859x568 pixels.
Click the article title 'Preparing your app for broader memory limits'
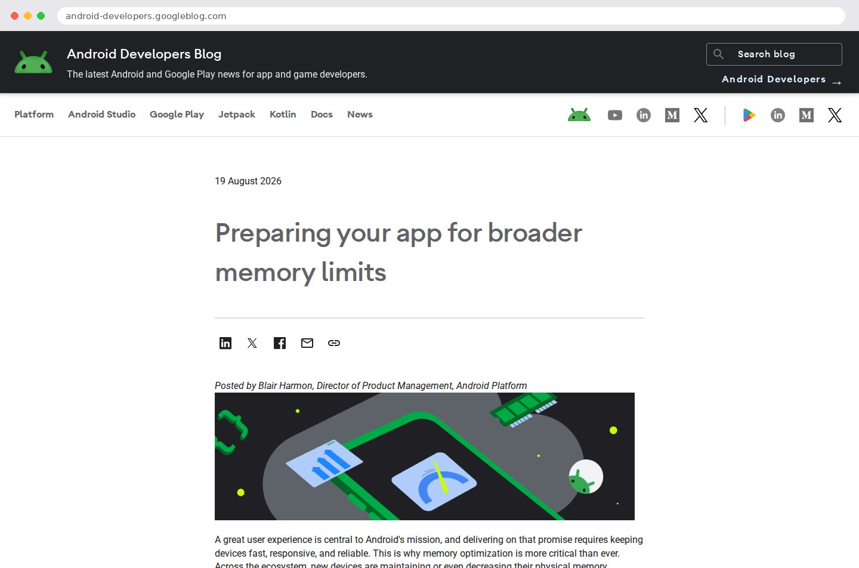tap(398, 252)
